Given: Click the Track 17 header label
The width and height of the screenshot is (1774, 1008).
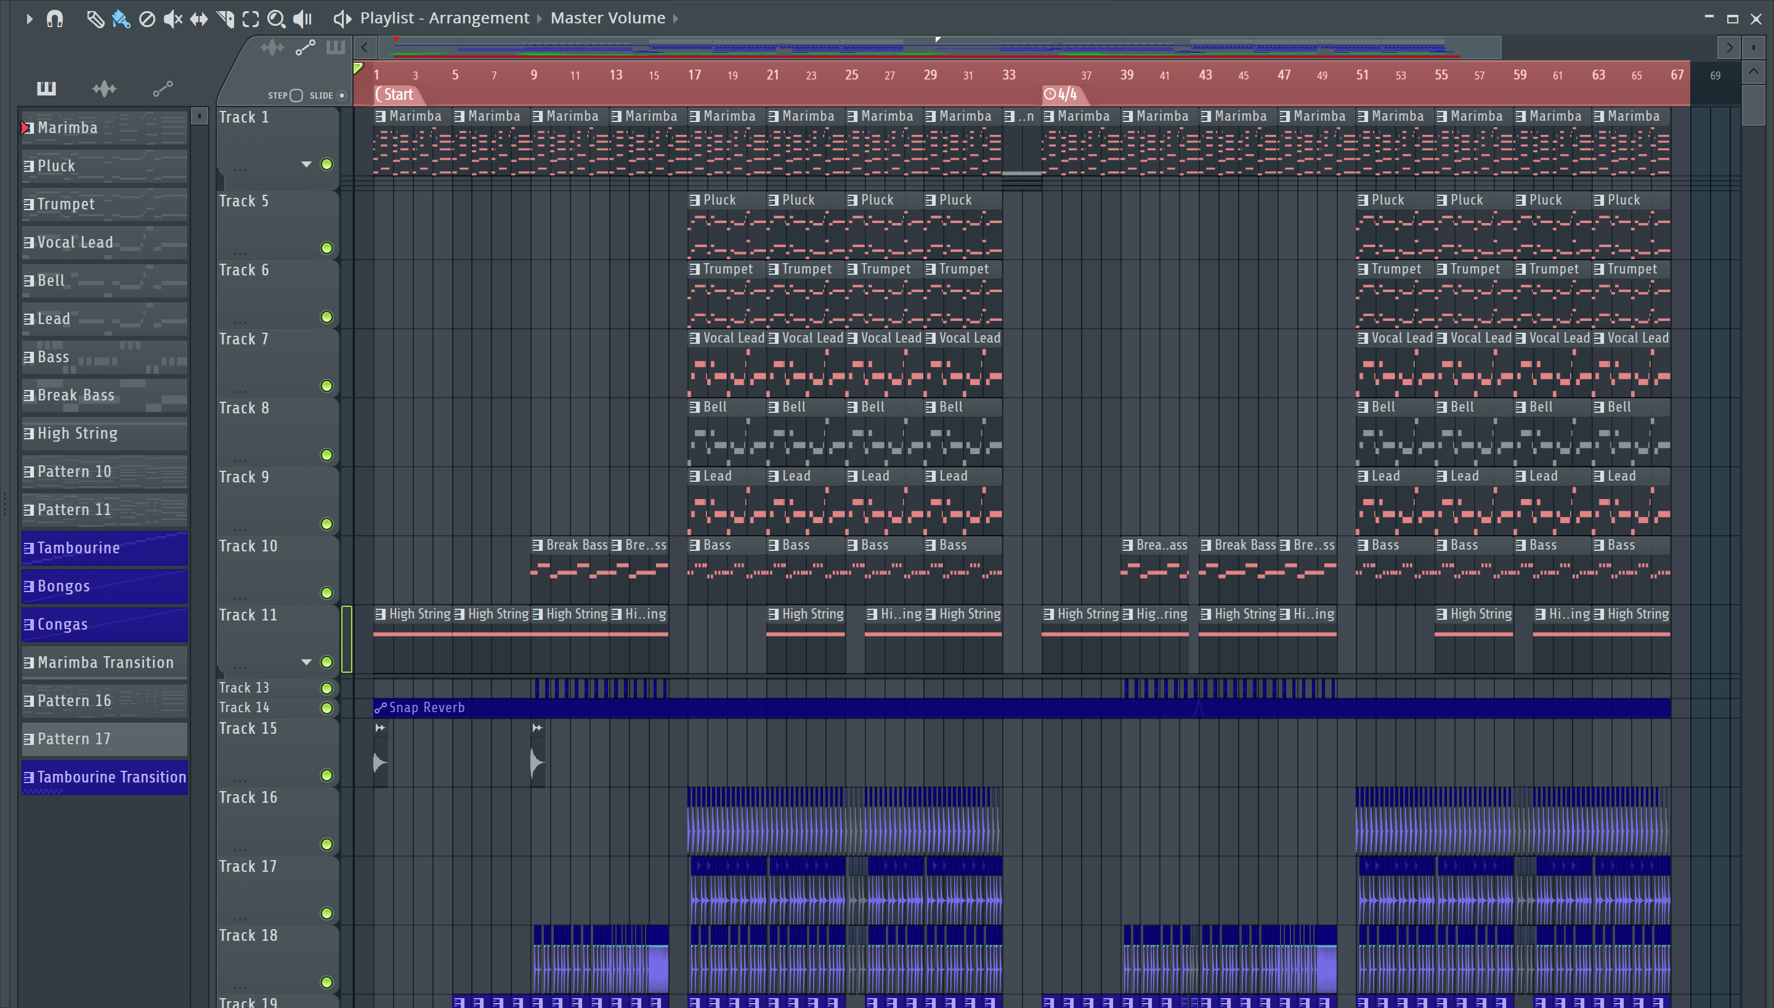Looking at the screenshot, I should point(248,866).
